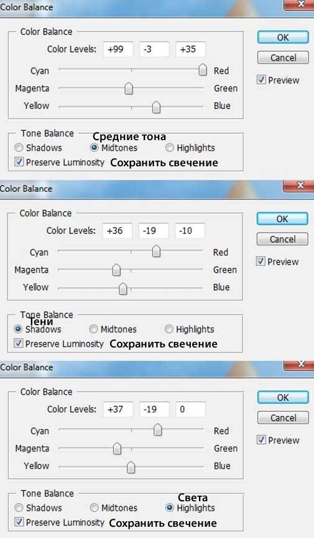Select Highlights radio in the dialog showing +99
This screenshot has width=314, height=538.
pyautogui.click(x=169, y=148)
